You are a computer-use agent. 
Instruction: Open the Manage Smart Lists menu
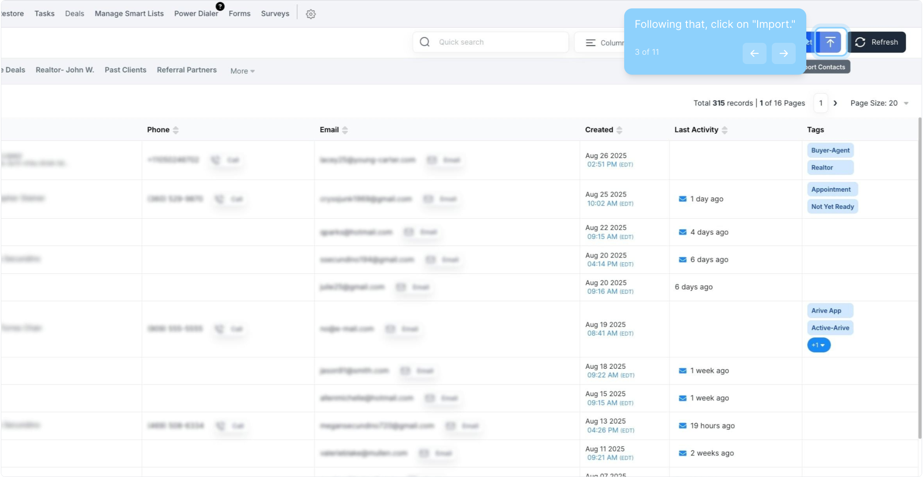[x=129, y=14]
